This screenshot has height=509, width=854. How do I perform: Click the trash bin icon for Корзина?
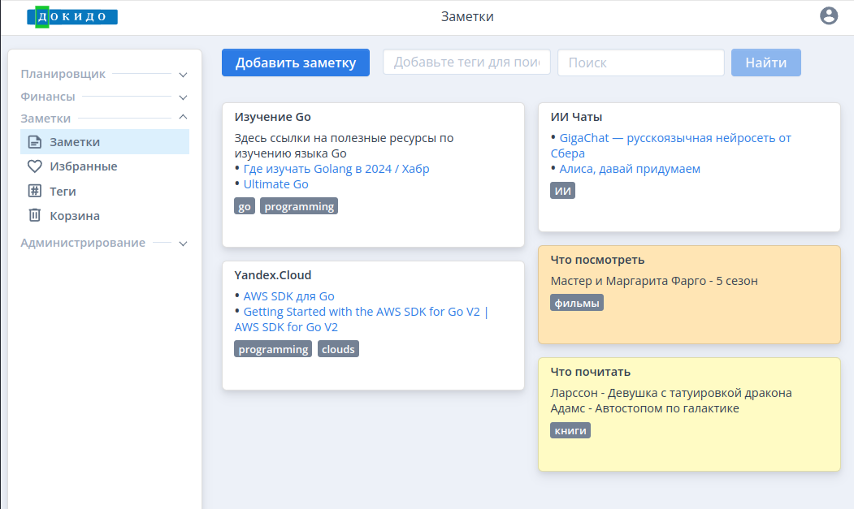point(35,216)
